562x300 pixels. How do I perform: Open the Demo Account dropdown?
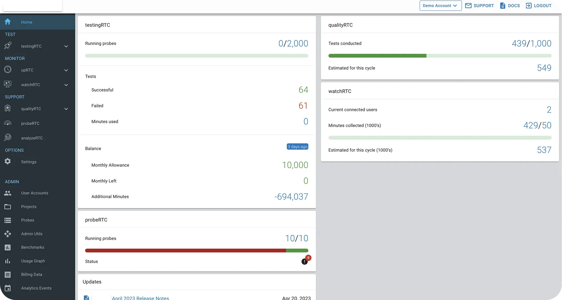(x=440, y=6)
